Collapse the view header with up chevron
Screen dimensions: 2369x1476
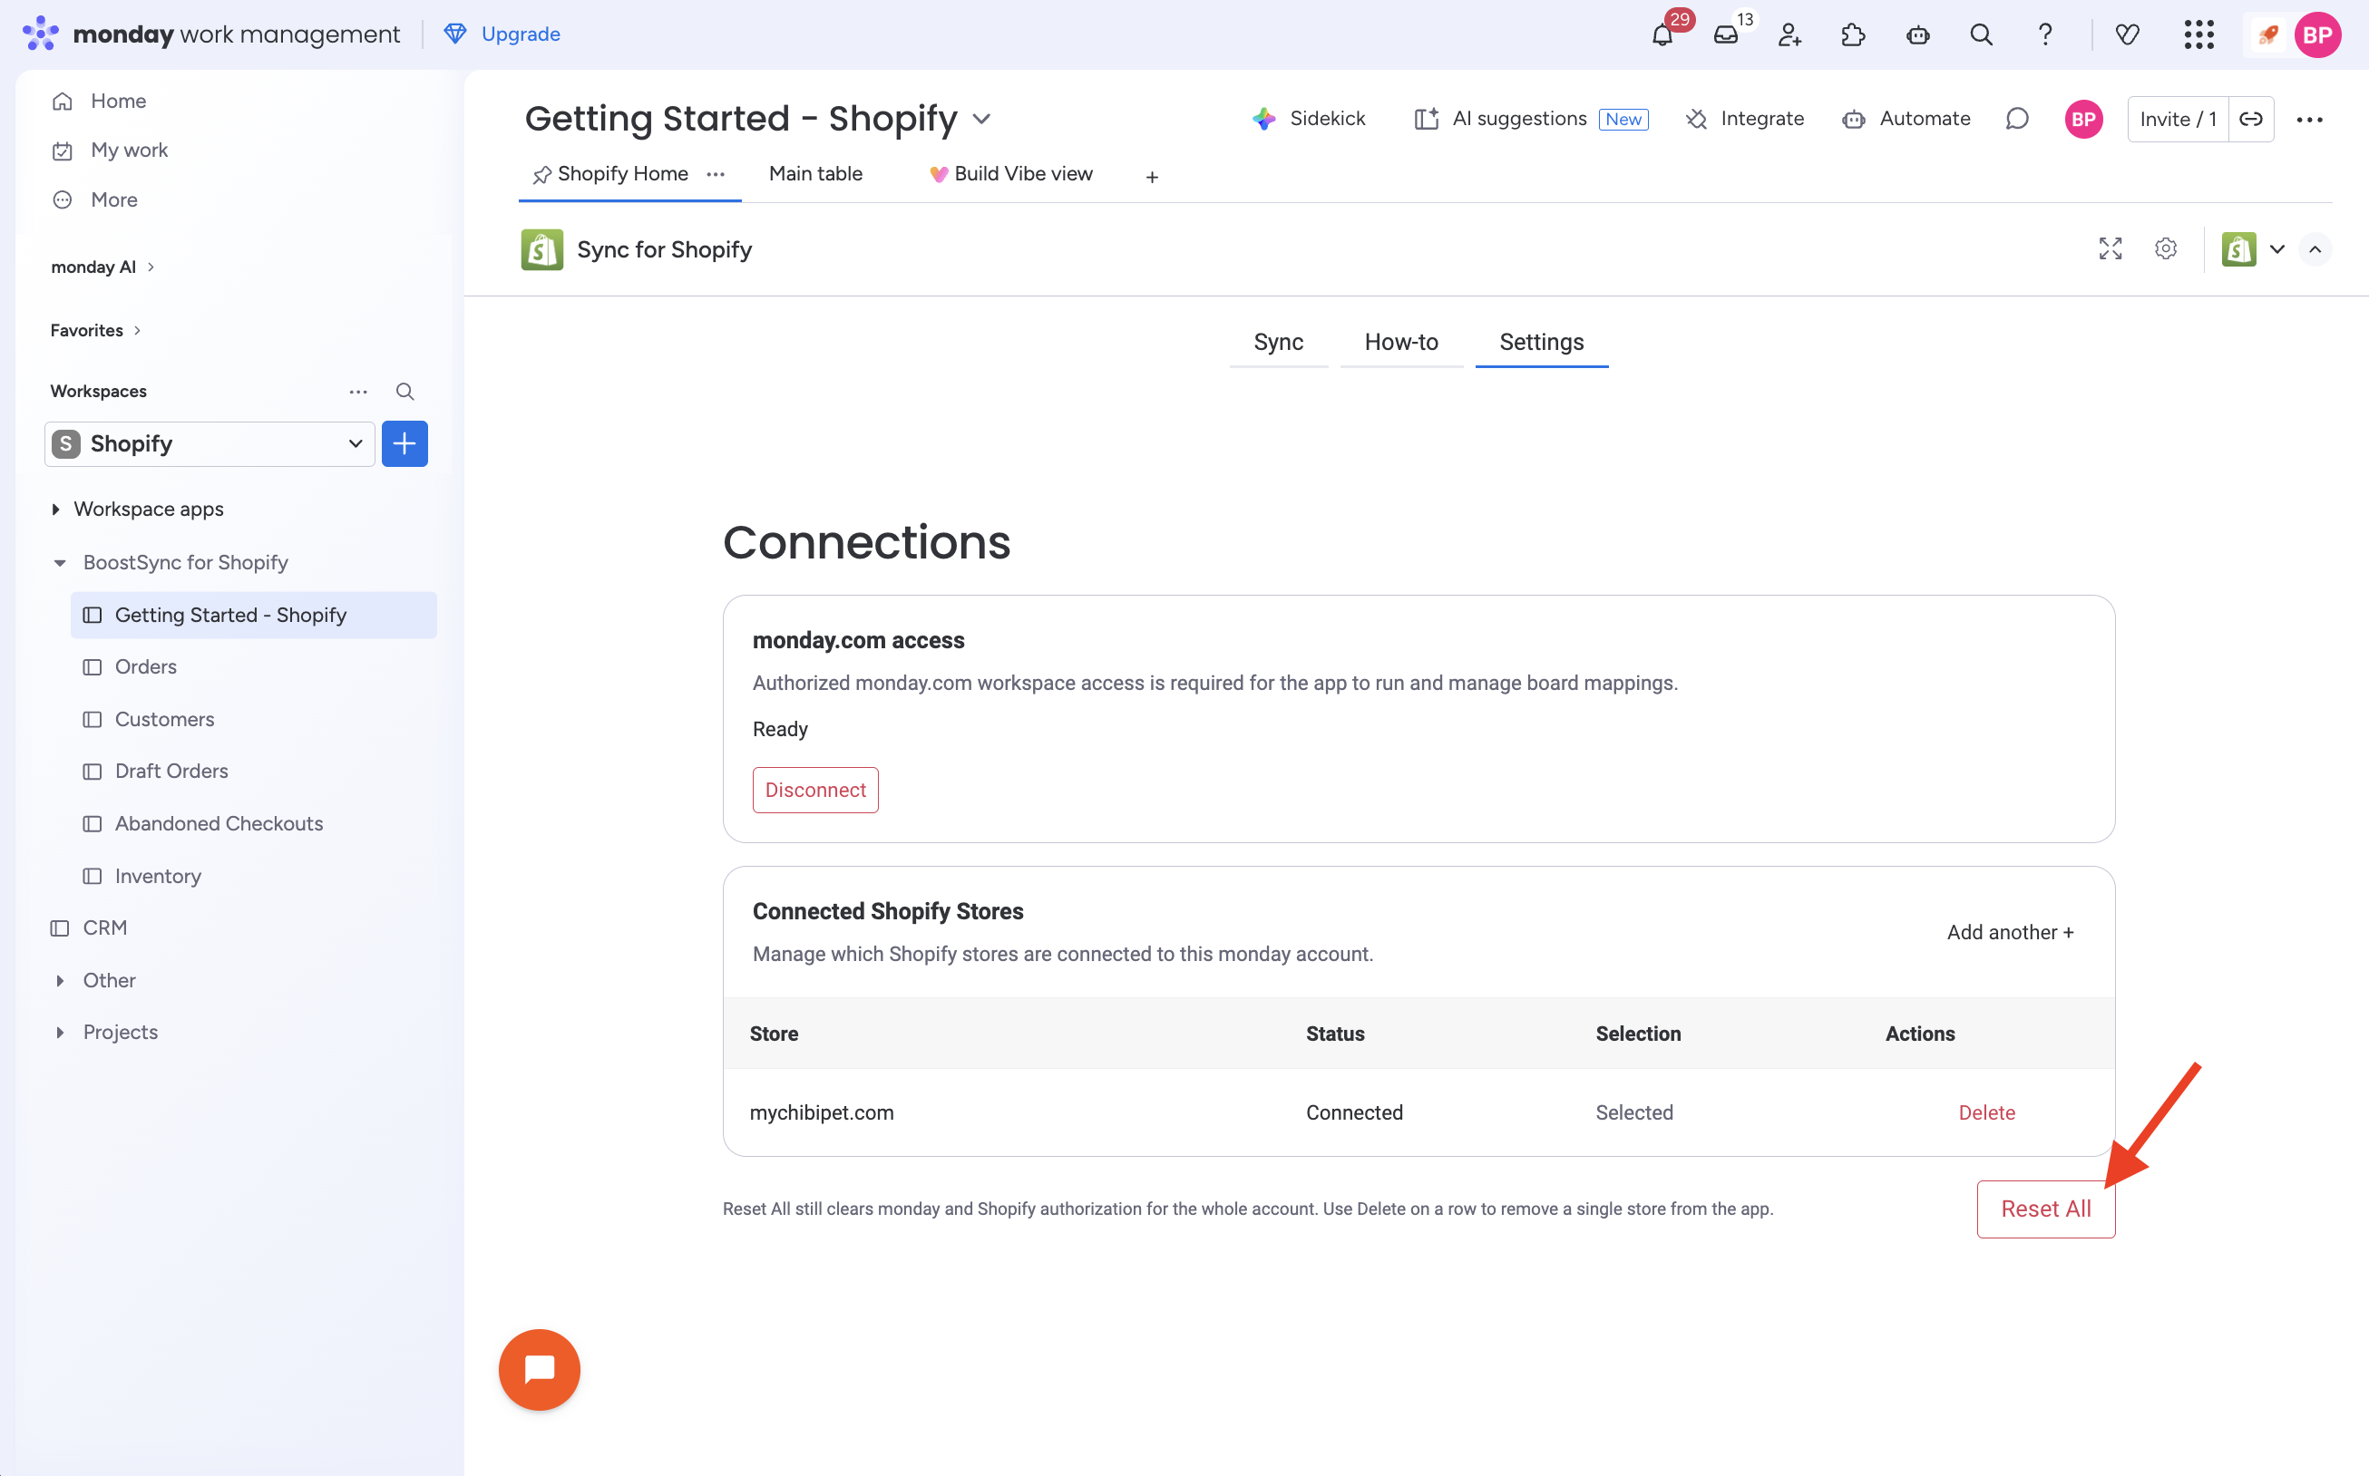click(x=2315, y=249)
